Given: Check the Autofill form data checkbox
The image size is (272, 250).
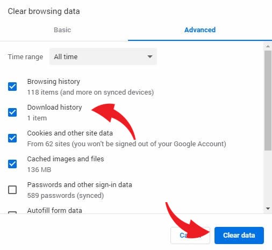Looking at the screenshot, I should point(12,212).
